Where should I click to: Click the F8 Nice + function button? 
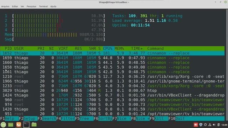pos(140,118)
